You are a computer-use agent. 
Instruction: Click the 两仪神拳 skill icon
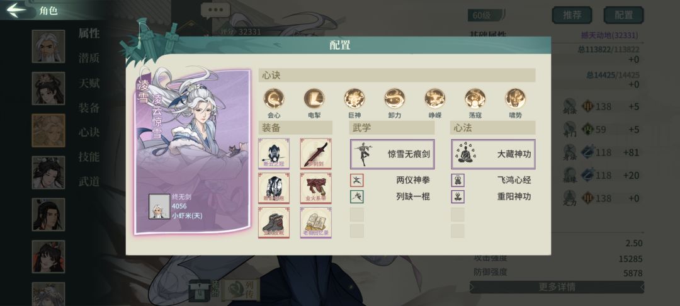tap(357, 180)
